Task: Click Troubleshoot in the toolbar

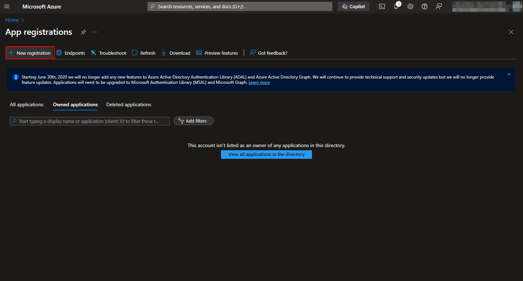Action: point(108,53)
